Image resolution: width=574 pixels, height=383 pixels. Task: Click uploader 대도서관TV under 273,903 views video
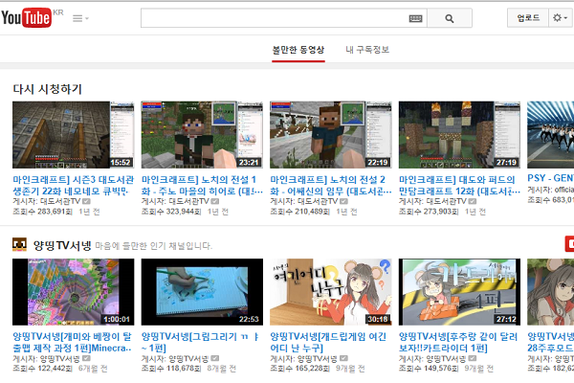(446, 201)
